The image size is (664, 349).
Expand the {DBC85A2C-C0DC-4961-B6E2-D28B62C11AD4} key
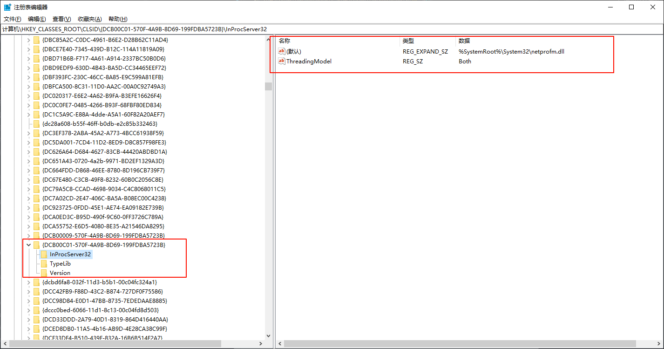29,40
